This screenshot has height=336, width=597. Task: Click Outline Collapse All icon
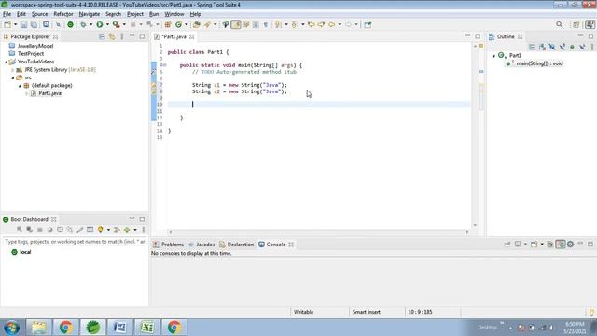(x=533, y=47)
